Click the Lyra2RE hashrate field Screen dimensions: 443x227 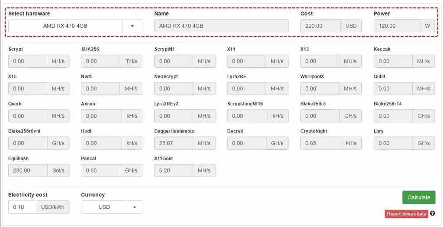point(247,88)
